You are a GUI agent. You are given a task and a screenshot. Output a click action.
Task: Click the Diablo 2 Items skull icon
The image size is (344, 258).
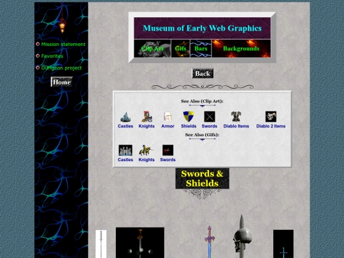(271, 117)
